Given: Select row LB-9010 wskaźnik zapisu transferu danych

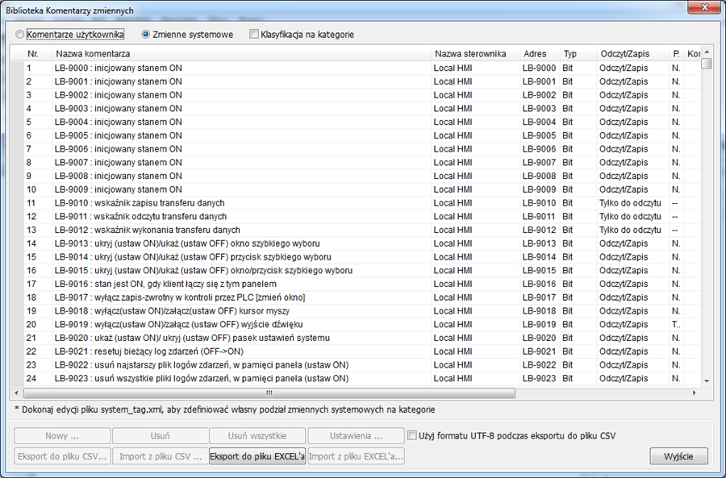Looking at the screenshot, I should 355,203.
